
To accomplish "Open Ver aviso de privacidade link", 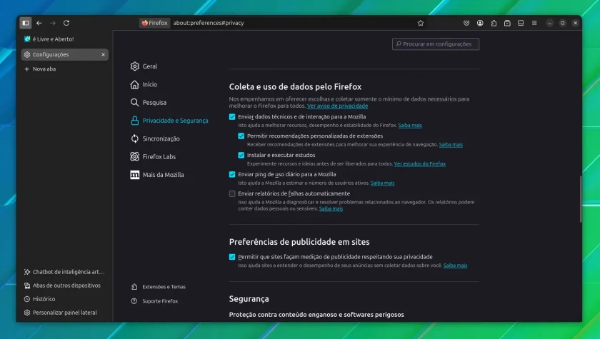I will [x=337, y=106].
